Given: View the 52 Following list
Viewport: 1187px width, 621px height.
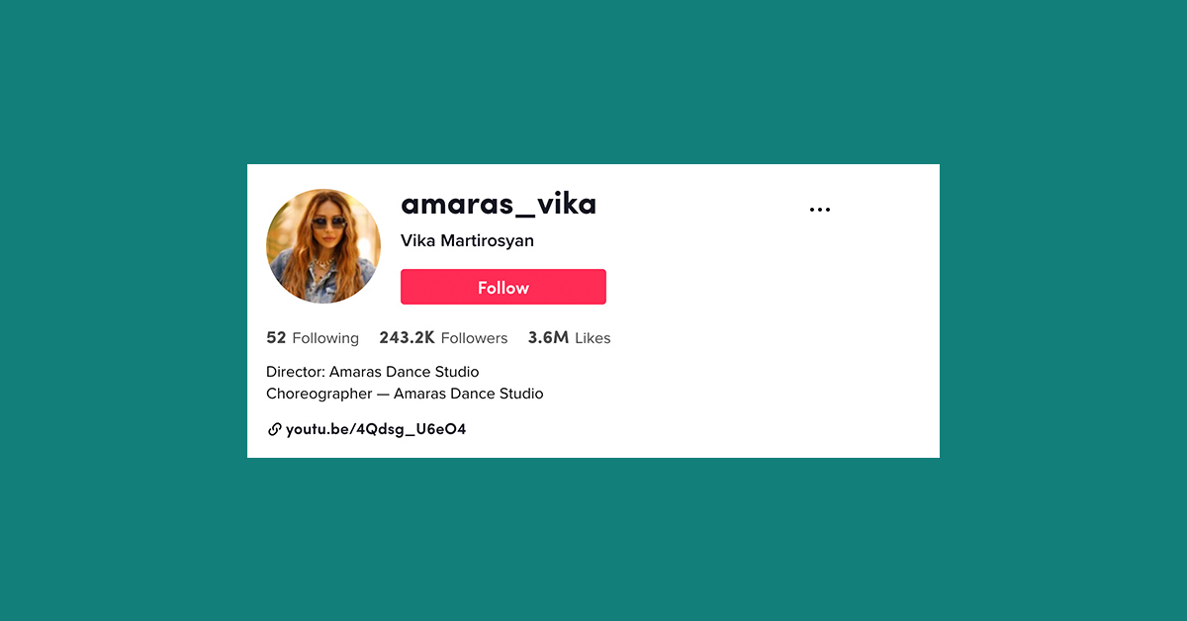Looking at the screenshot, I should 313,338.
